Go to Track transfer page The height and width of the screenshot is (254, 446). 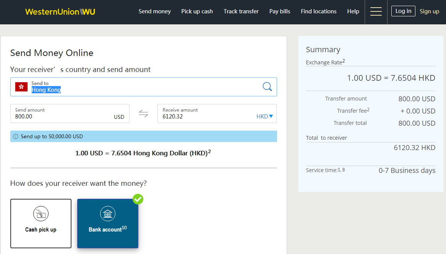coord(241,11)
